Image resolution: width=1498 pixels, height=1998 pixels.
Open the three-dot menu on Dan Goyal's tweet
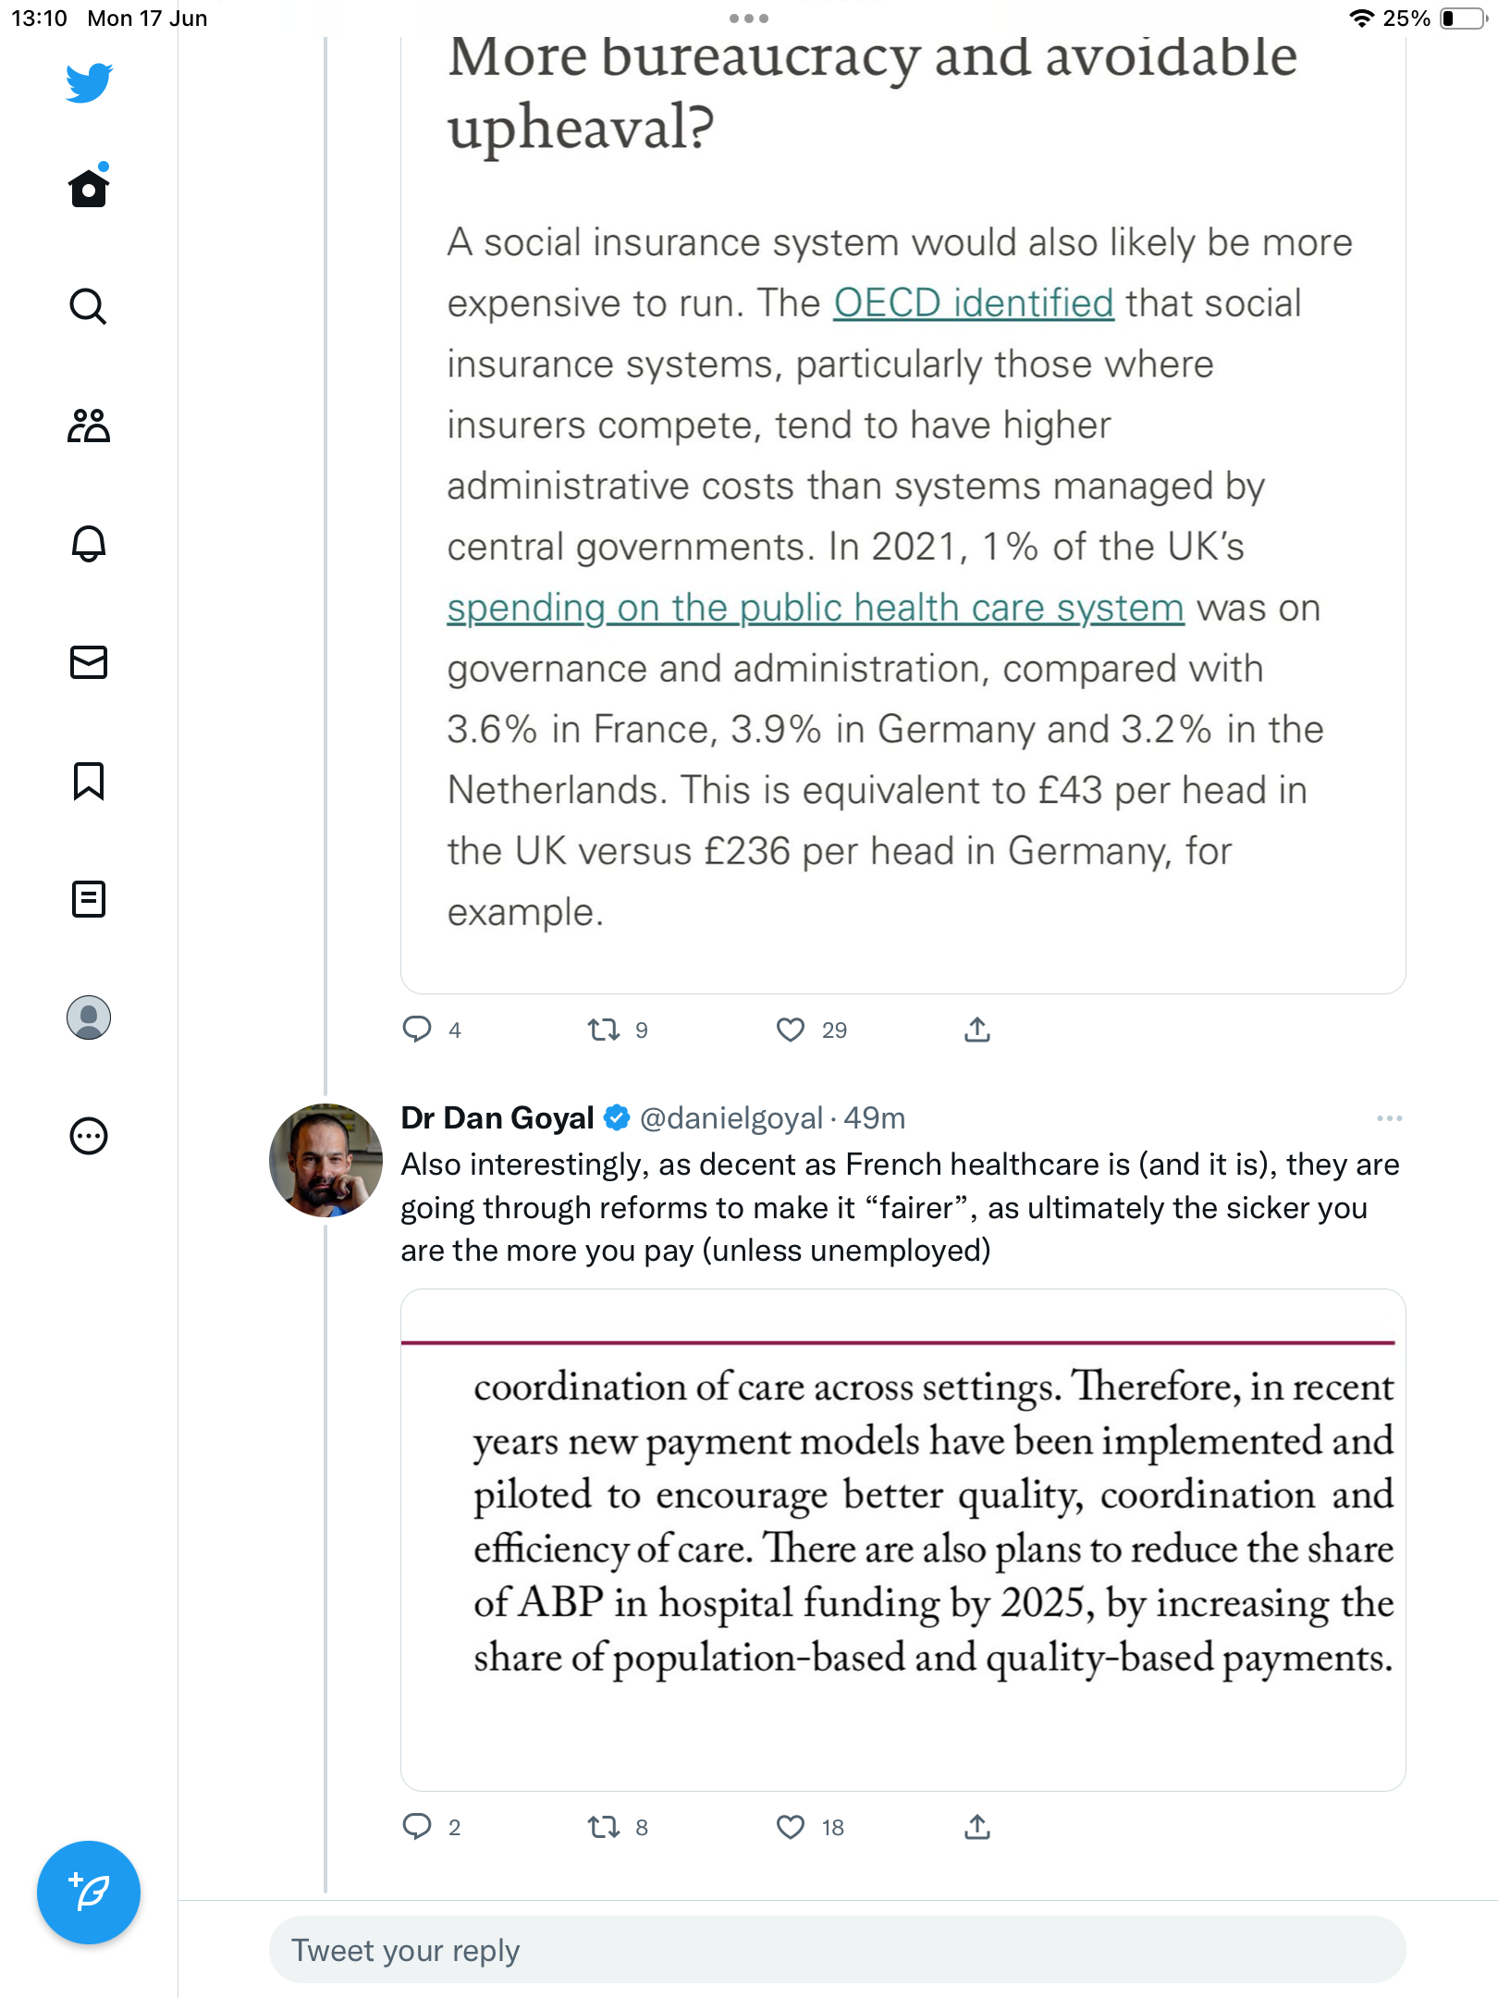[1389, 1118]
